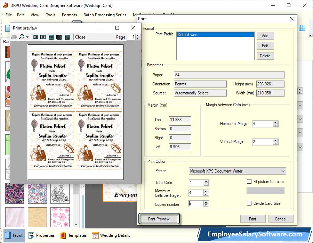Click the magnifier zoom icon in preview
313x243 pixels.
[22, 37]
